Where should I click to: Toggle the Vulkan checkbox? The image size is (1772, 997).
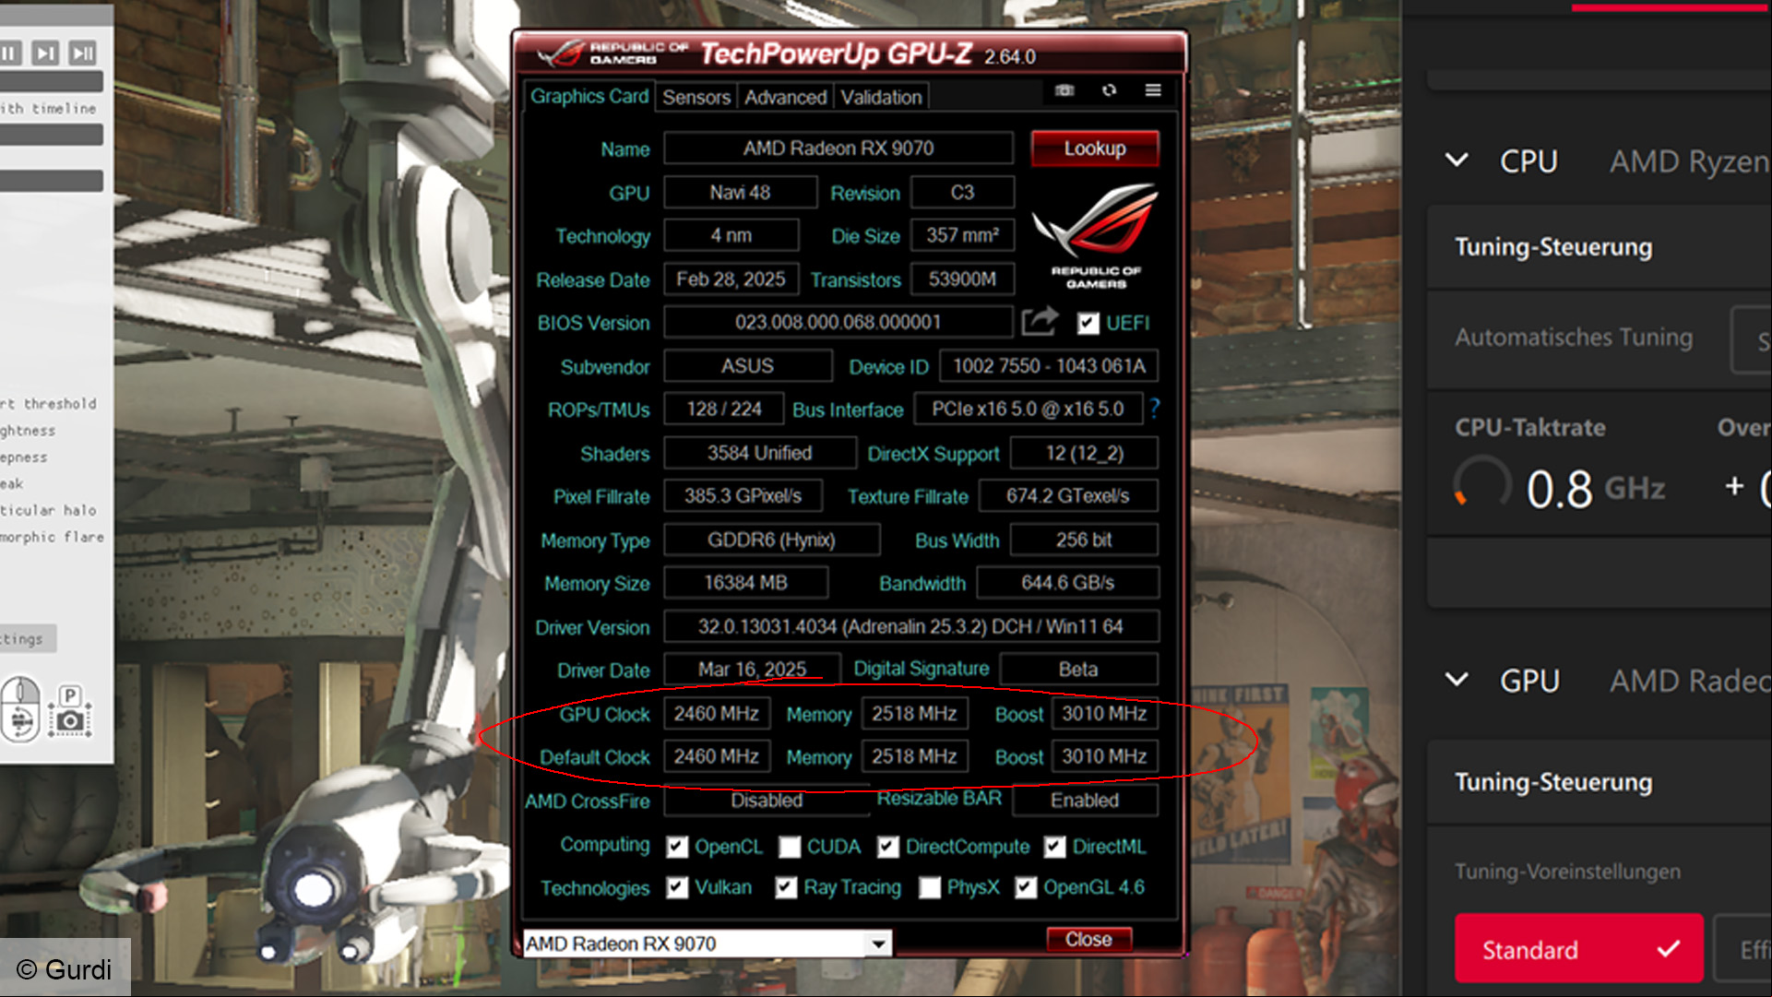click(677, 887)
